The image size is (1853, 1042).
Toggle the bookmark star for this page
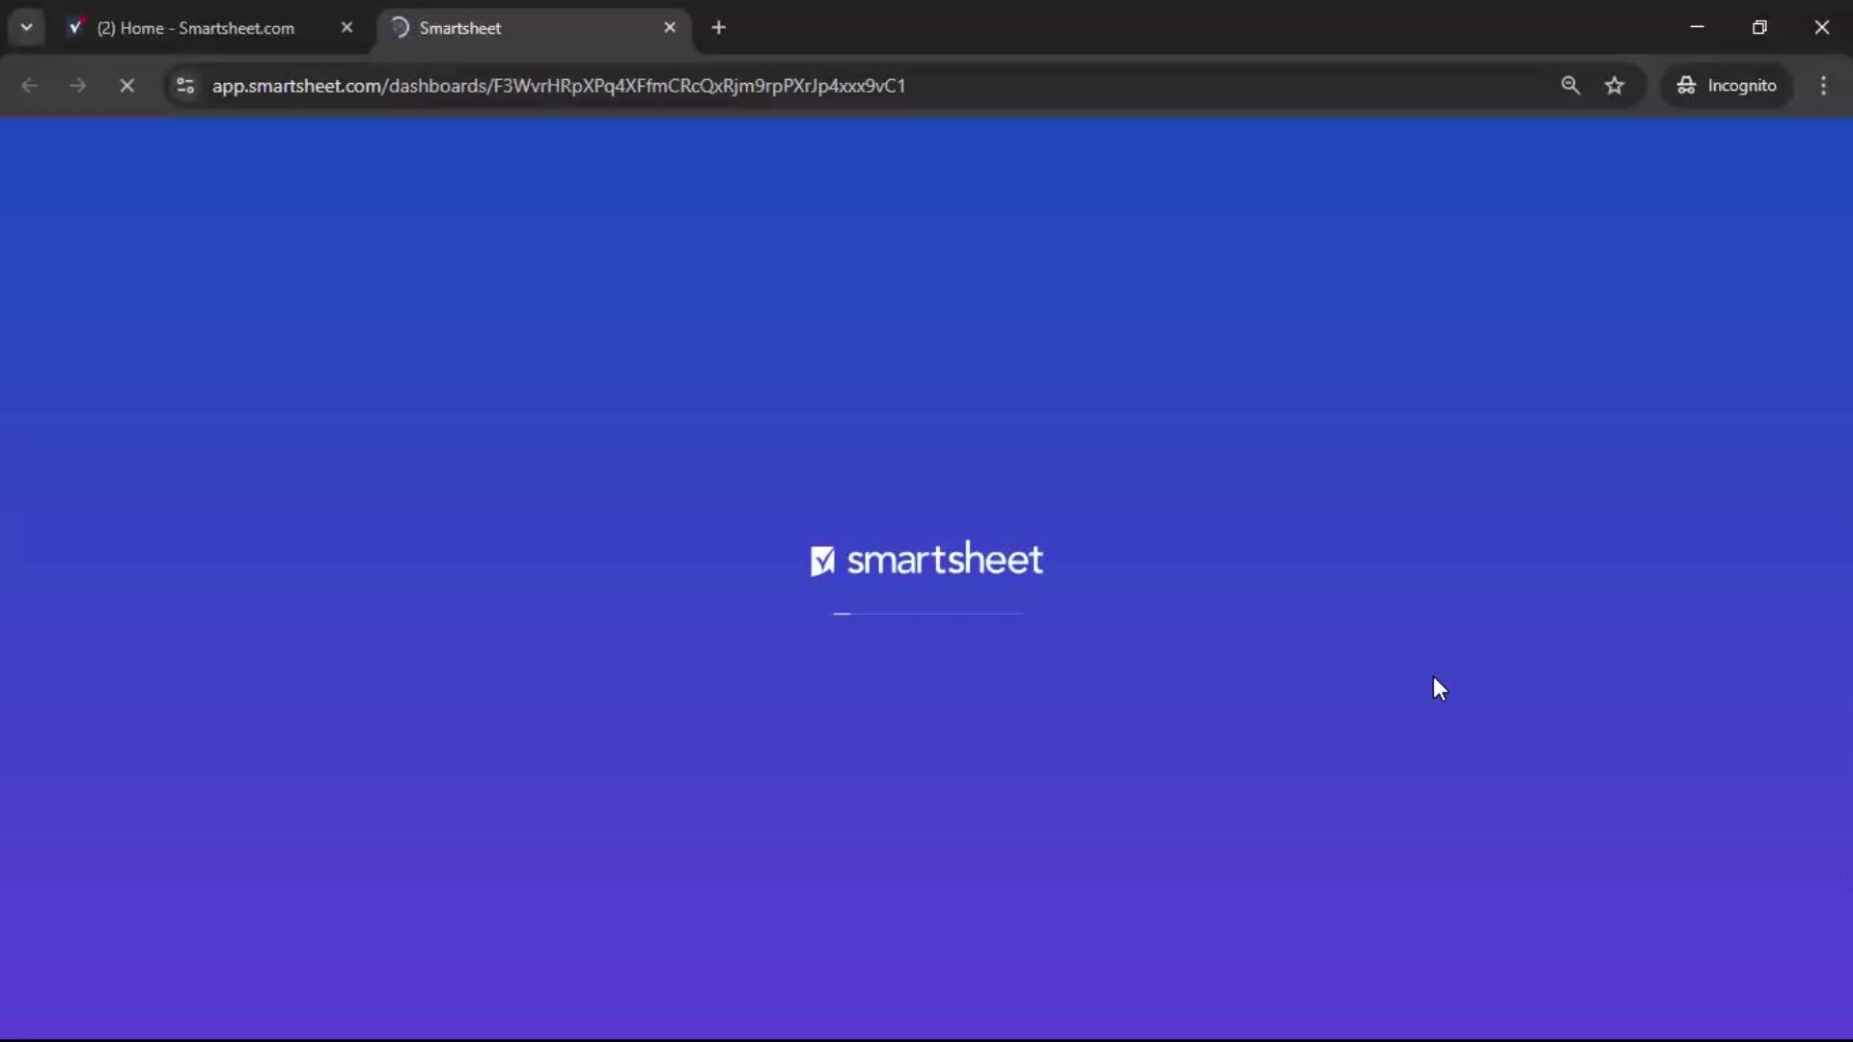tap(1616, 85)
